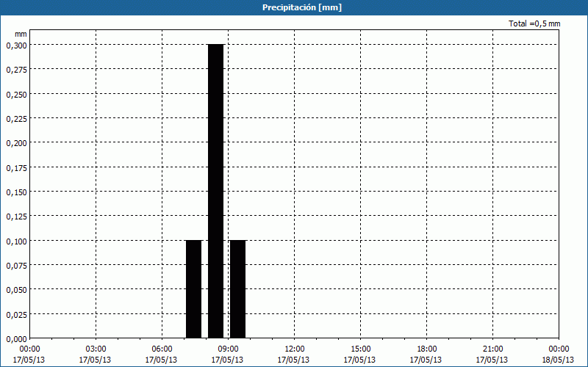Click the 12:00 time axis label

pyautogui.click(x=295, y=349)
